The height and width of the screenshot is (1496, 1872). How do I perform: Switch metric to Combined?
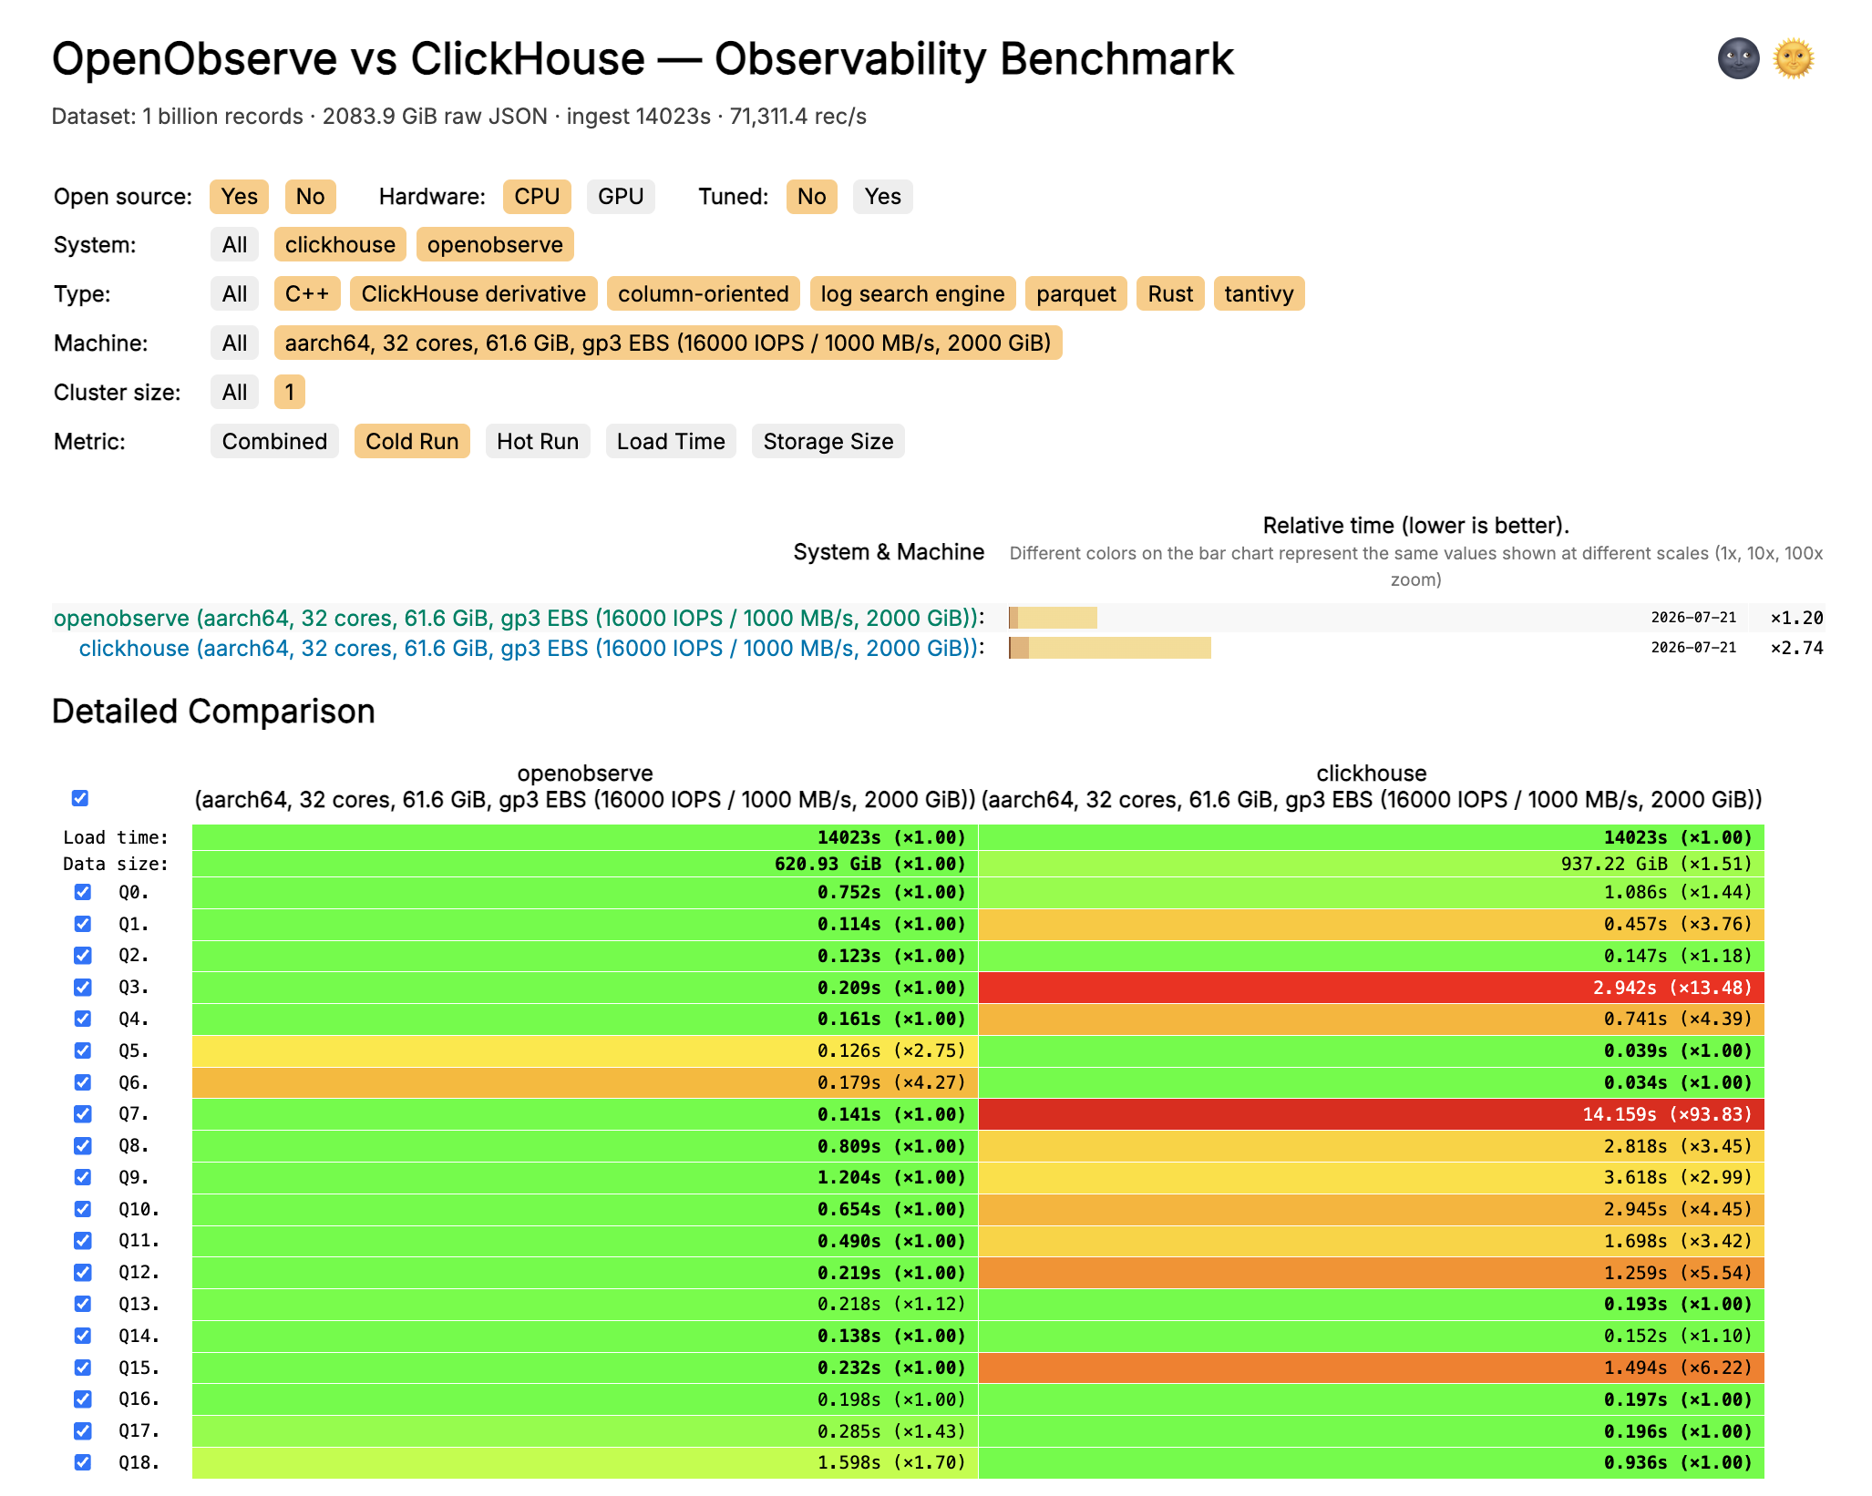pos(274,442)
